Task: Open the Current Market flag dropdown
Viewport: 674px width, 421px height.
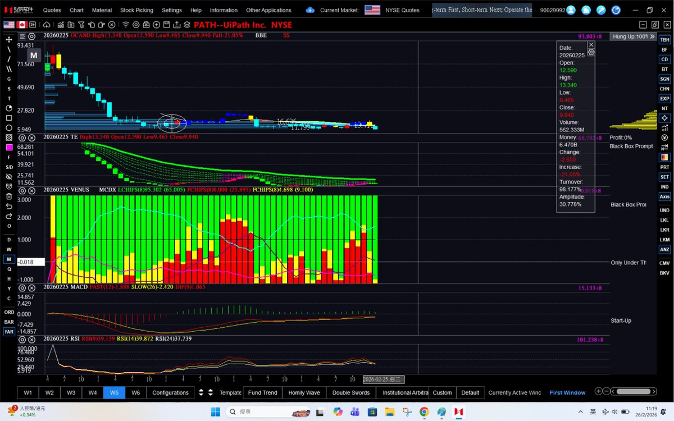Action: [x=372, y=10]
